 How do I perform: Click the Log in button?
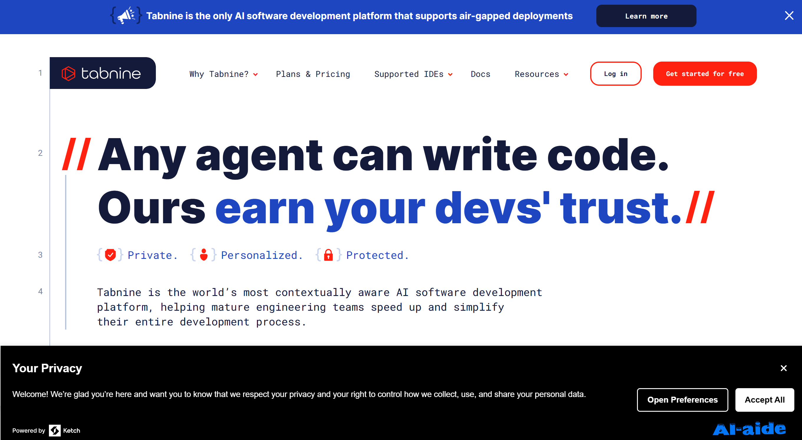615,74
